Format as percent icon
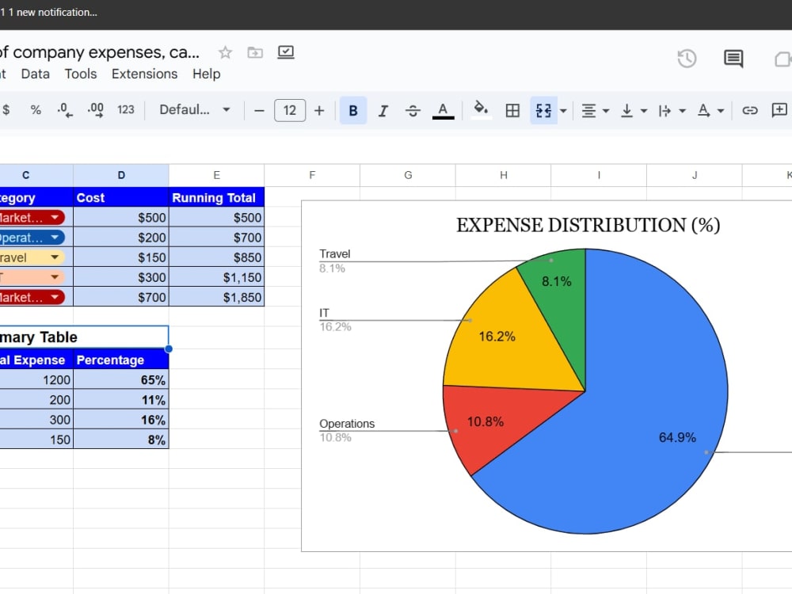The image size is (792, 594). coord(36,109)
